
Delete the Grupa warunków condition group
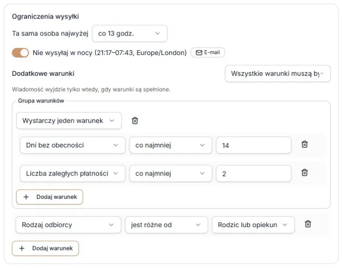pos(135,120)
